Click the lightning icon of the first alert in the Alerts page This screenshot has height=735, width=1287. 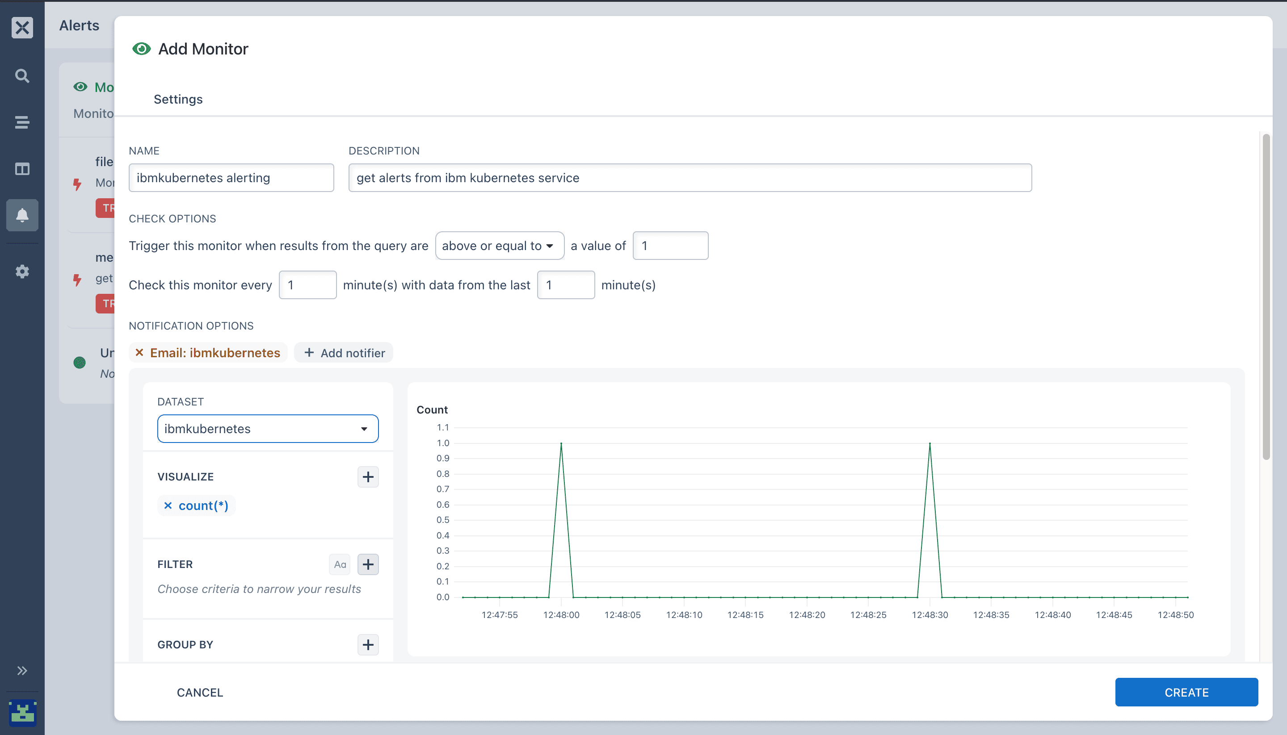[77, 184]
